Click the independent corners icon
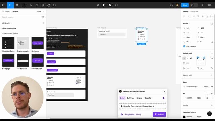Screen dimensions: 215x121 [212, 42]
